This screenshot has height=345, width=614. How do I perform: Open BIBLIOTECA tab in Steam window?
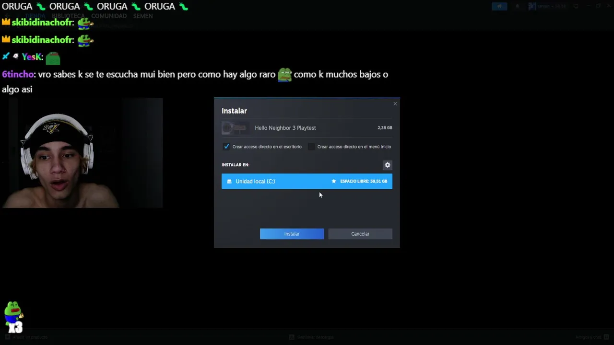pos(68,16)
